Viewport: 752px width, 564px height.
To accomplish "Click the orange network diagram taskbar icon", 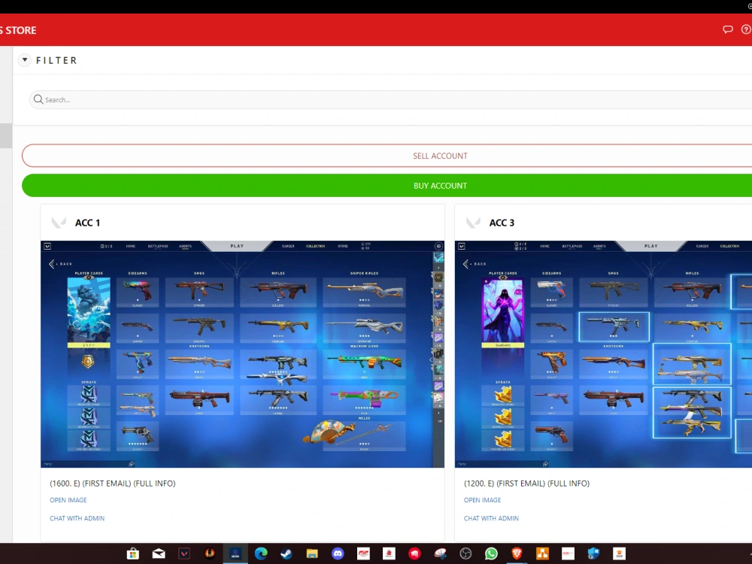I will tap(542, 553).
